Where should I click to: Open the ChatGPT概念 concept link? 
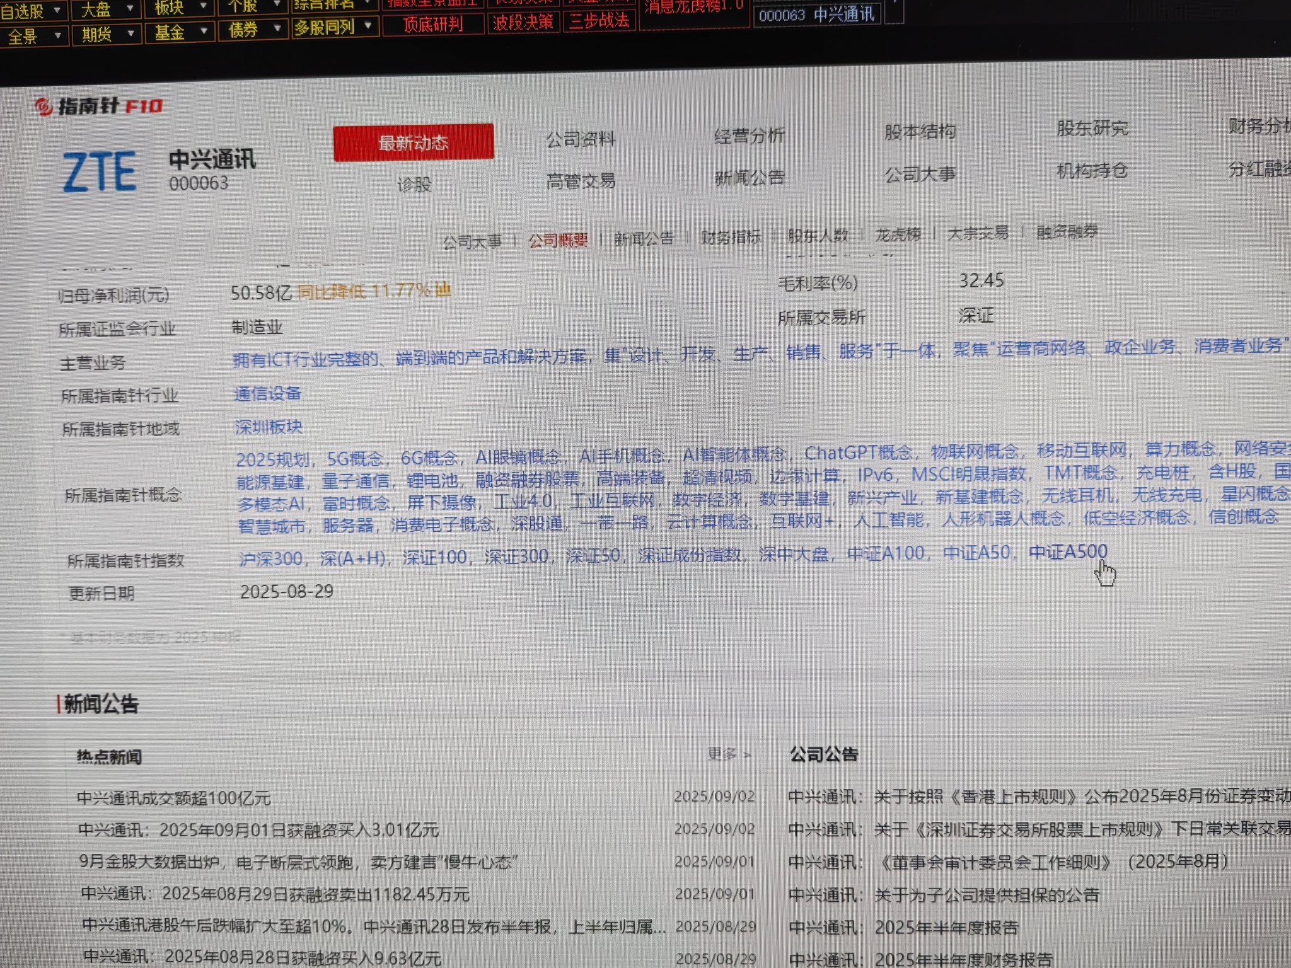[x=859, y=453]
